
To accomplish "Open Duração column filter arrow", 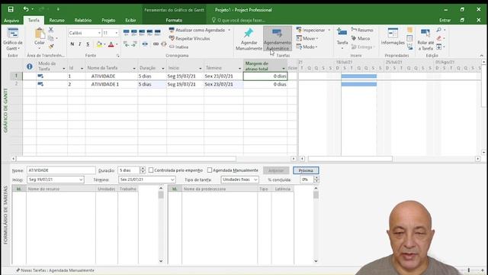I will pos(162,68).
